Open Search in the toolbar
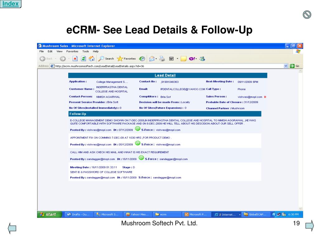 (106, 59)
